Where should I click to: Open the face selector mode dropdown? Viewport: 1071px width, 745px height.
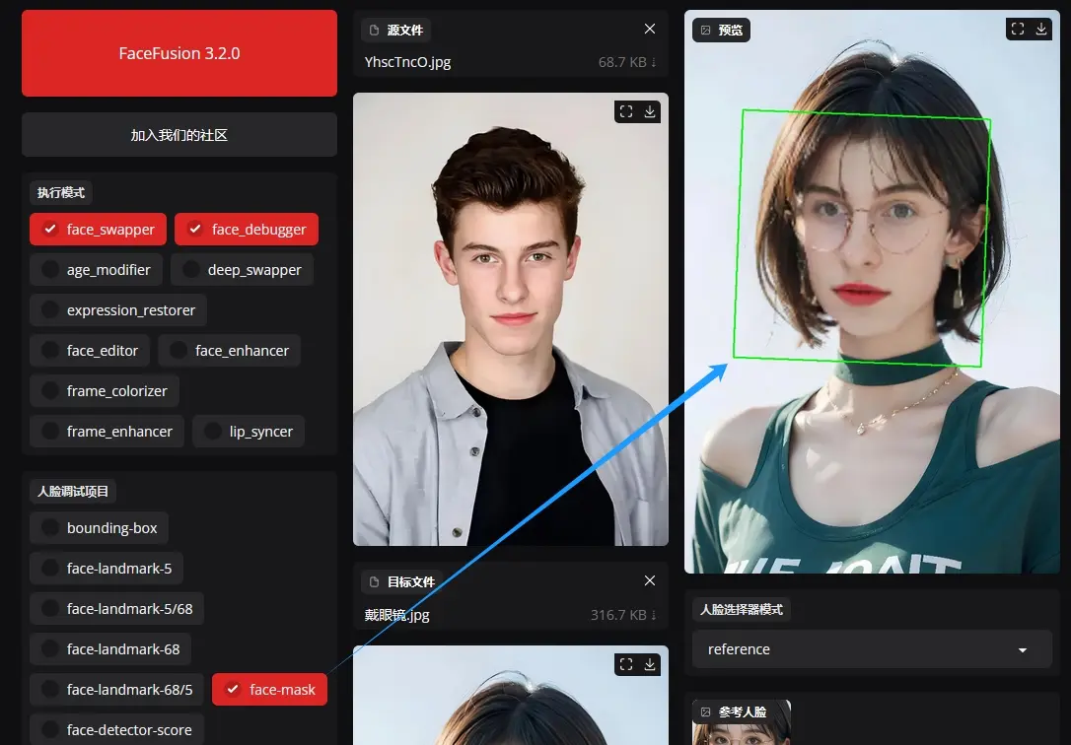coord(871,649)
